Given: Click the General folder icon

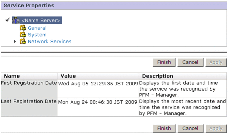Looking at the screenshot, I should click(23, 28).
